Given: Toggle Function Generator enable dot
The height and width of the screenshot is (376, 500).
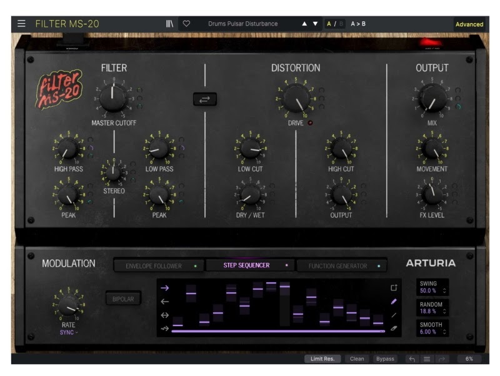Looking at the screenshot, I should (x=379, y=265).
